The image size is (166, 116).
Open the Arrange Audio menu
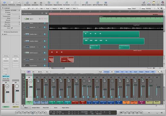(69, 8)
